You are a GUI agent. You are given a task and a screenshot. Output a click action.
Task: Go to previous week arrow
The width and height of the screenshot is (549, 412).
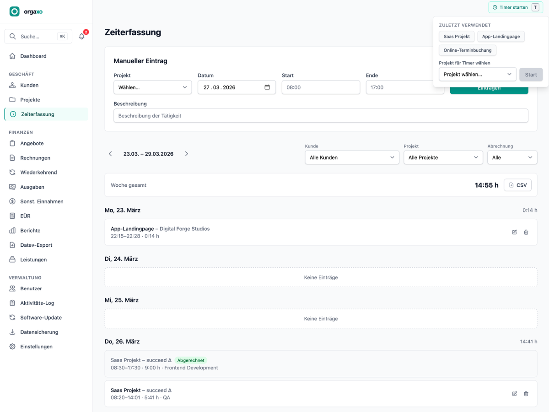(x=110, y=154)
